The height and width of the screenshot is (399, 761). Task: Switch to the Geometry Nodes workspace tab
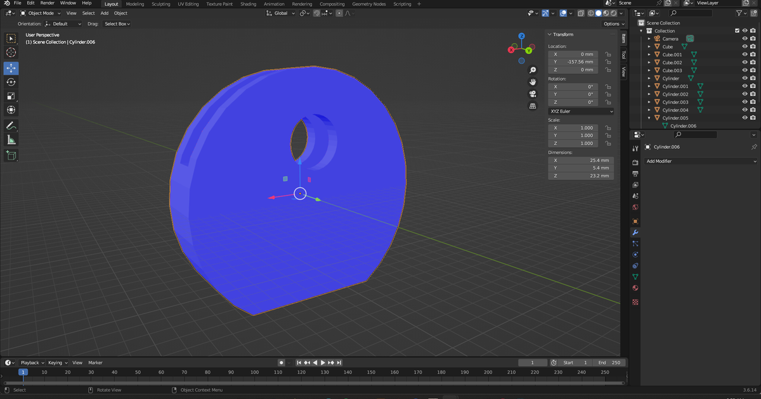point(368,3)
